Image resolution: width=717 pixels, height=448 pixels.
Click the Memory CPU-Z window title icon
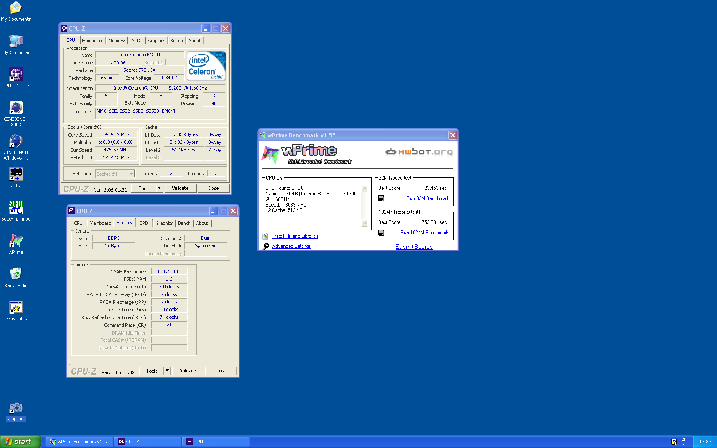pyautogui.click(x=72, y=211)
